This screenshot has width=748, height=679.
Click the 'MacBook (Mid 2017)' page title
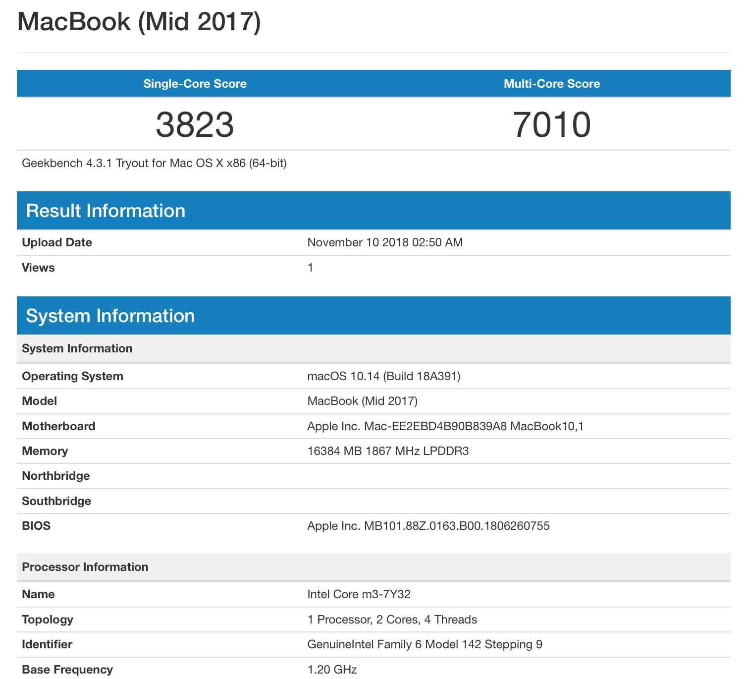(139, 22)
